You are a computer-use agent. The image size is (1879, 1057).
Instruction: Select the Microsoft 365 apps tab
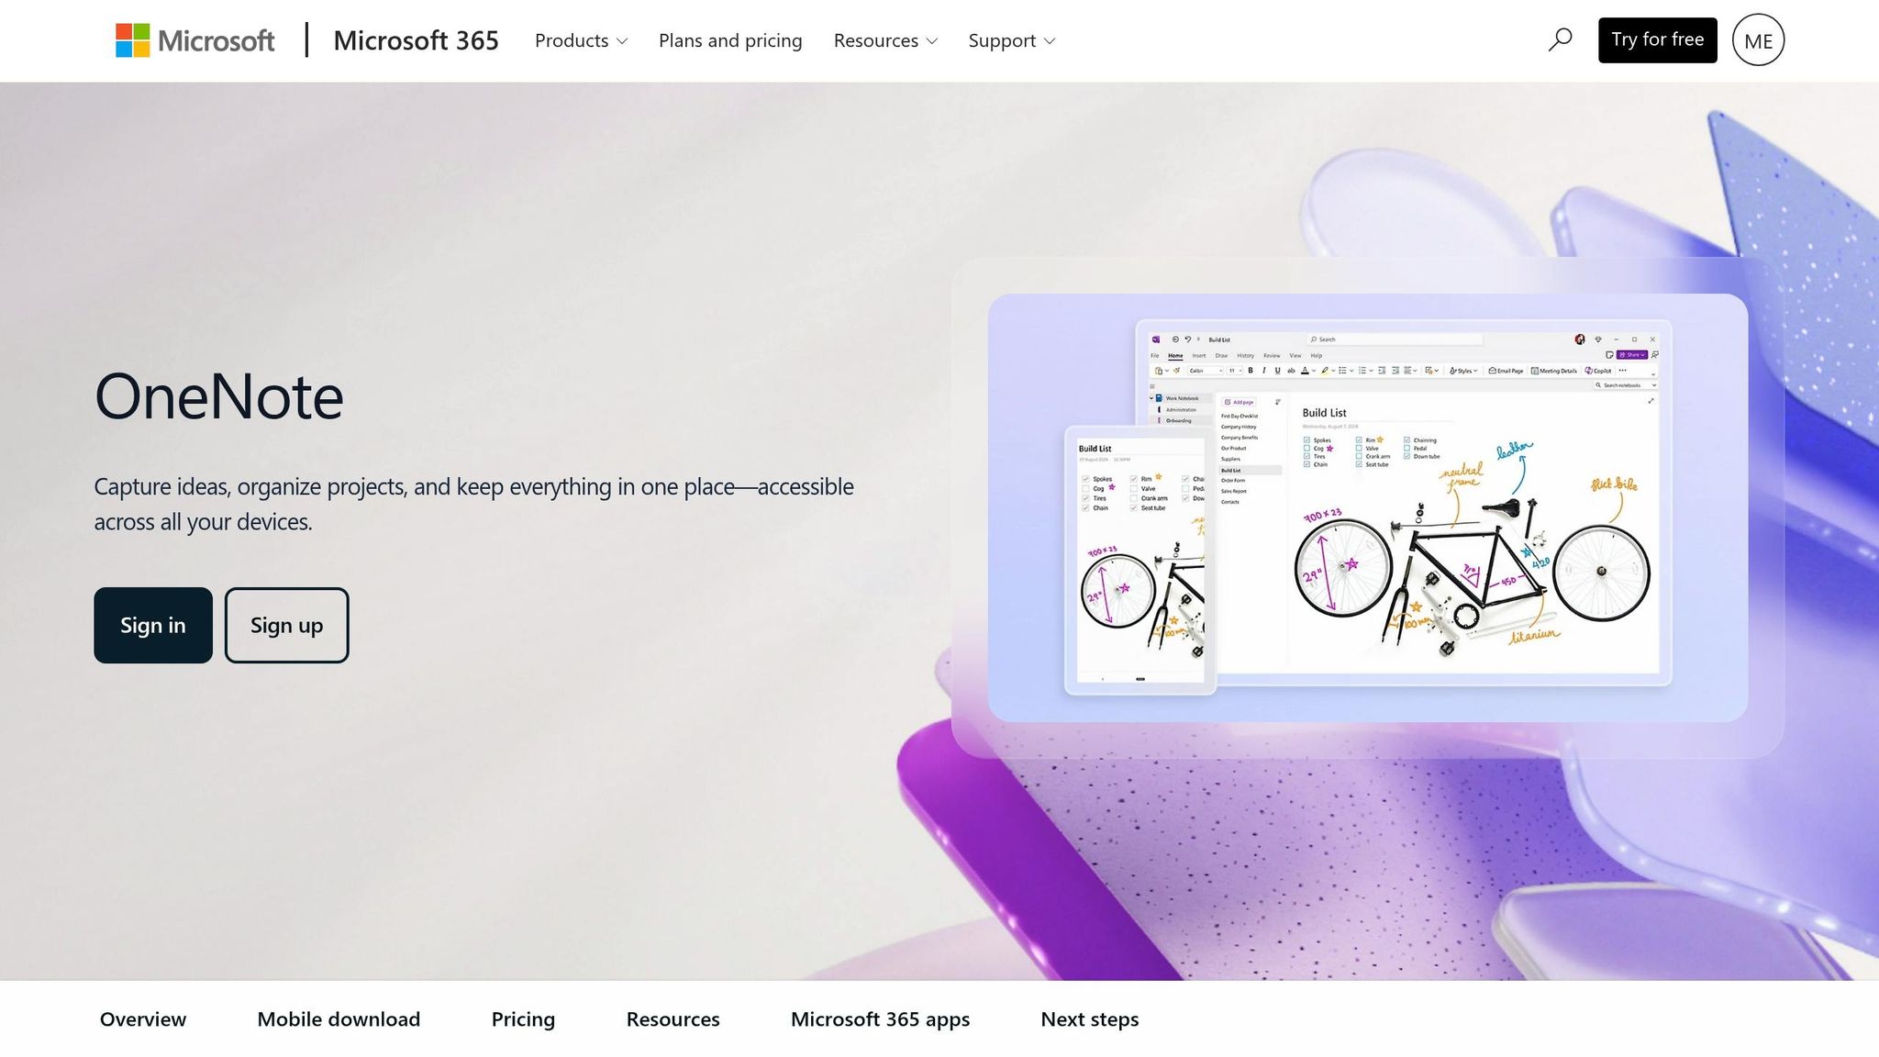click(x=880, y=1019)
